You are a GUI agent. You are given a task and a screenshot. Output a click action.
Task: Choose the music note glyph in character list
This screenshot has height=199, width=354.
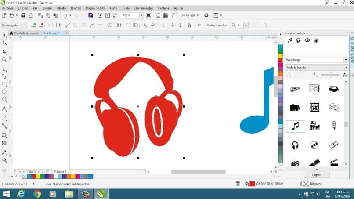295,126
